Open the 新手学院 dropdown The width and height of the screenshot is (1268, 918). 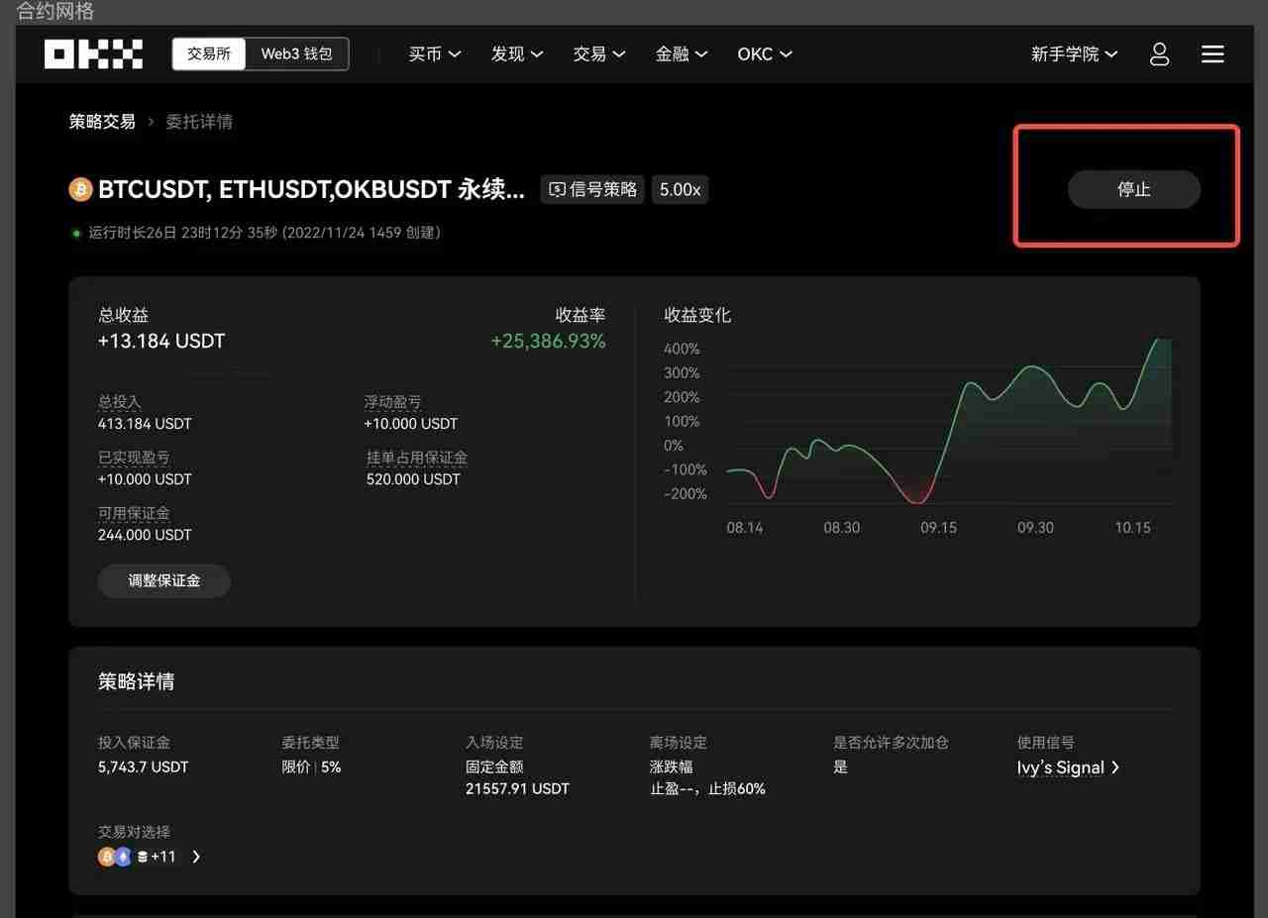click(x=1074, y=54)
